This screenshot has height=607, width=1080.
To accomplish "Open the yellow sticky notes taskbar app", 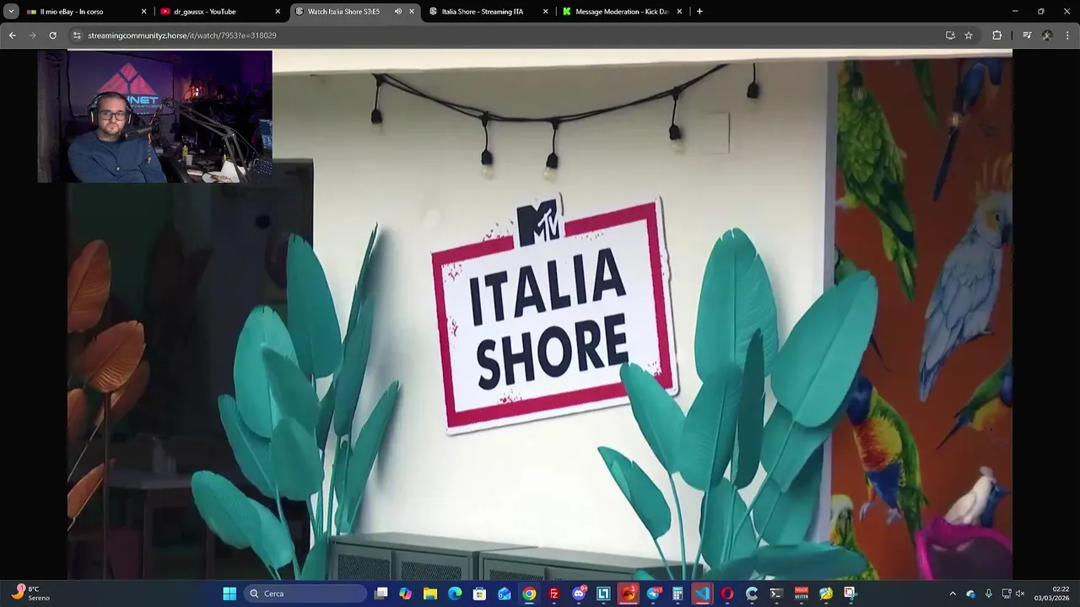I will 826,594.
